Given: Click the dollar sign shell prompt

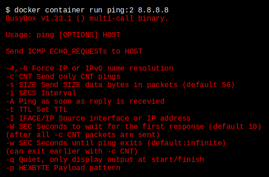Looking at the screenshot, I should [8, 10].
